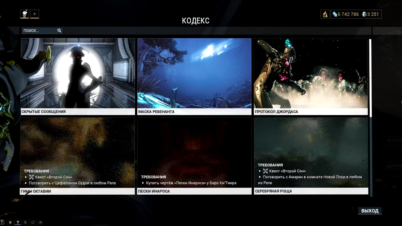
Task: Open the locked Пески Инароса card
Action: pyautogui.click(x=194, y=156)
